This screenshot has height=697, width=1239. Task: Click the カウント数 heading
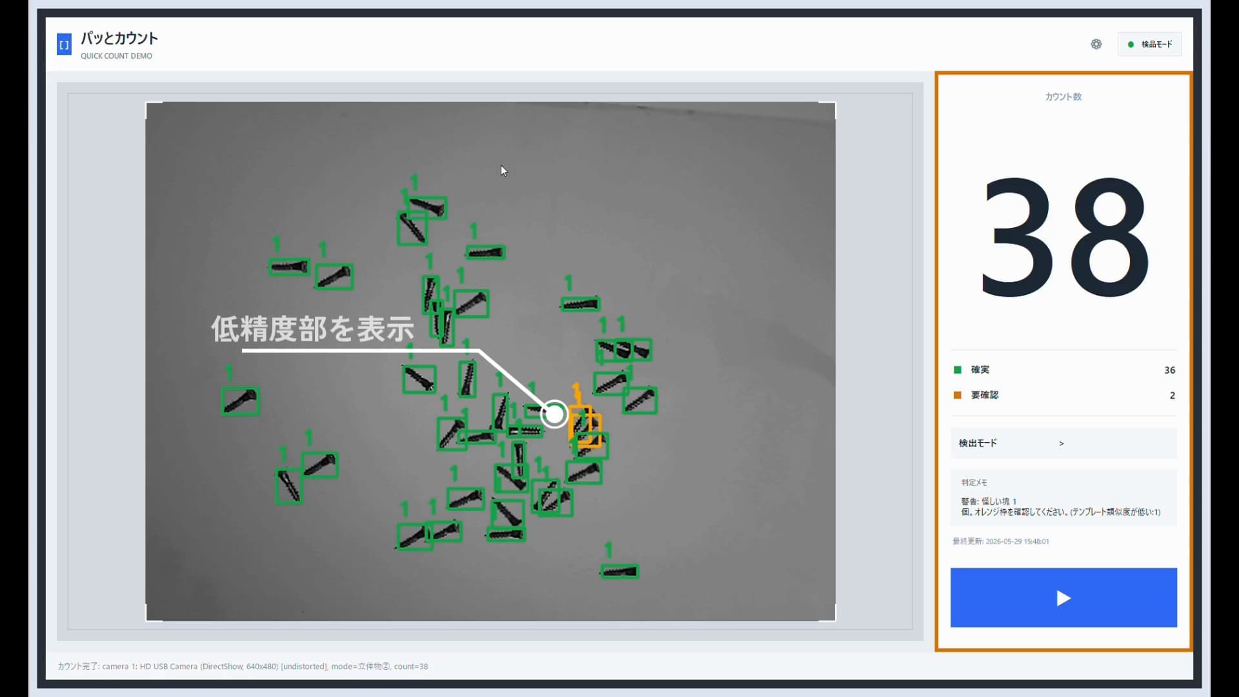[x=1063, y=97]
